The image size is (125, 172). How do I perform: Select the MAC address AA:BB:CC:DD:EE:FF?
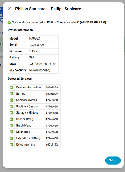pos(43,64)
